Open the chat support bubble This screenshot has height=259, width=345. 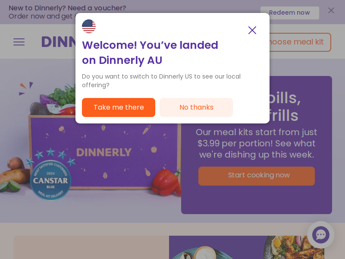[320, 235]
